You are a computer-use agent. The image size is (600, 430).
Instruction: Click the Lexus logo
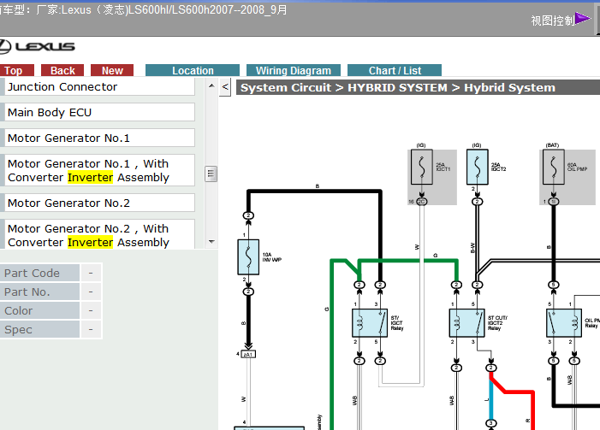tap(37, 47)
